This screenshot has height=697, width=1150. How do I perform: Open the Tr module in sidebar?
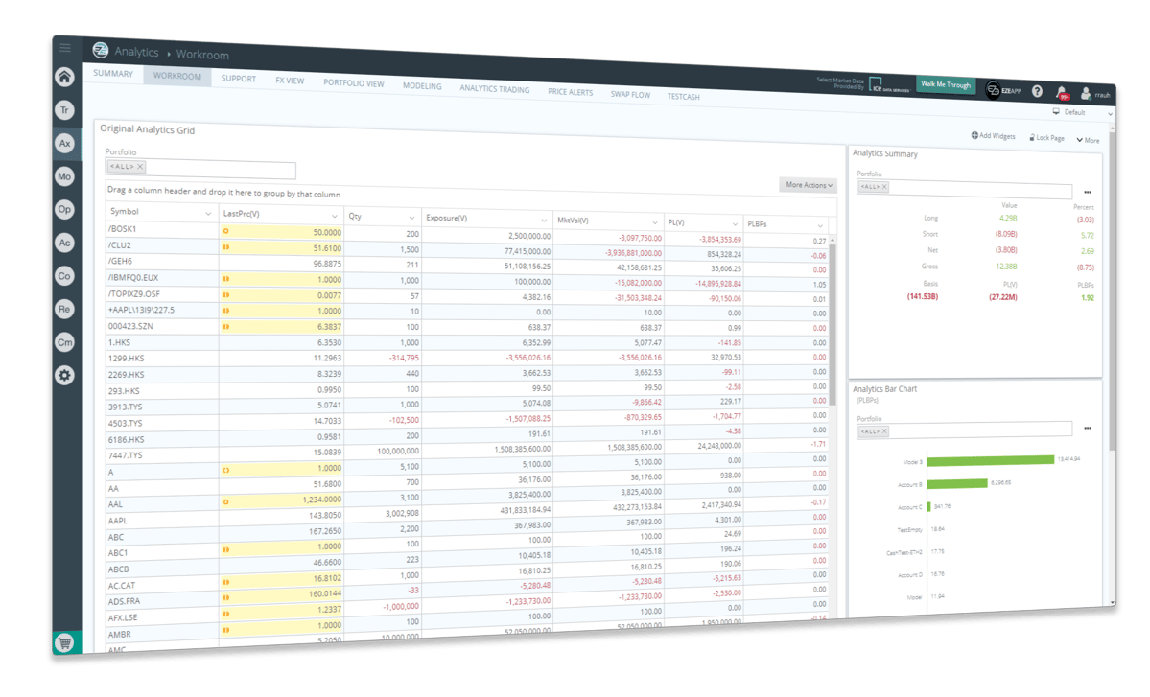64,110
